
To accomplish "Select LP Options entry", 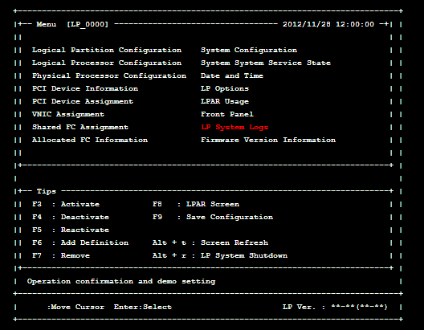I will (x=225, y=88).
